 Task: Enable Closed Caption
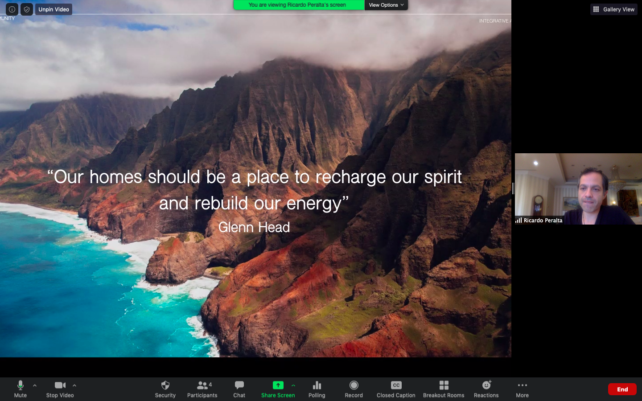pyautogui.click(x=396, y=389)
